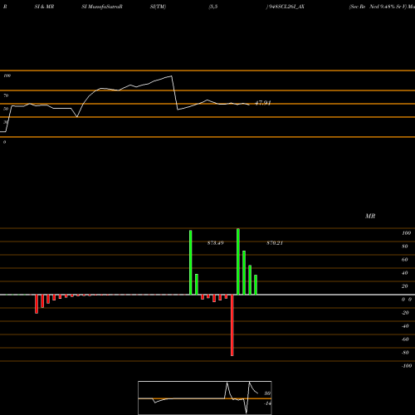Image resolution: width=415 pixels, height=415 pixels.
Task: Click the 40 label on the MR axis
Action: [x=405, y=273]
